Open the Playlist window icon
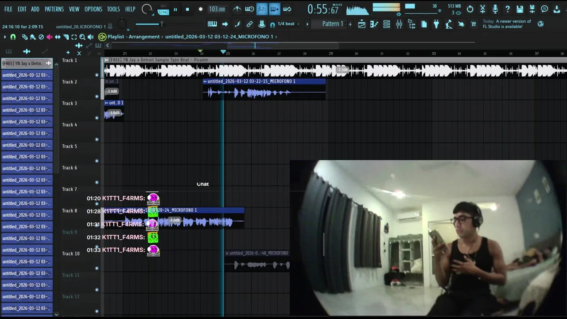567x319 pixels. pyautogui.click(x=361, y=24)
